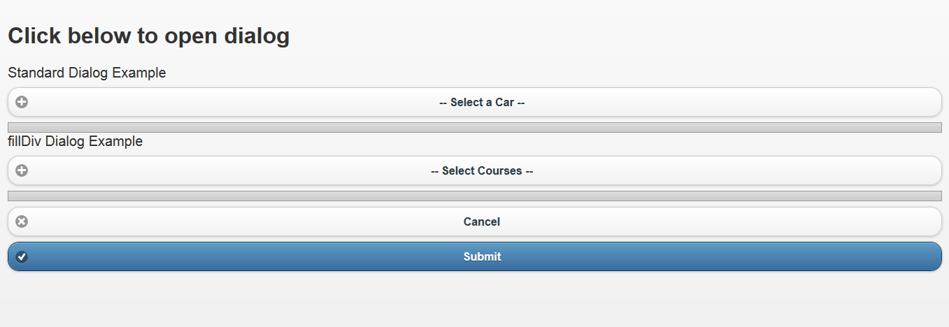Click the X icon on the Cancel button
Viewport: 949px width, 327px height.
(x=22, y=221)
